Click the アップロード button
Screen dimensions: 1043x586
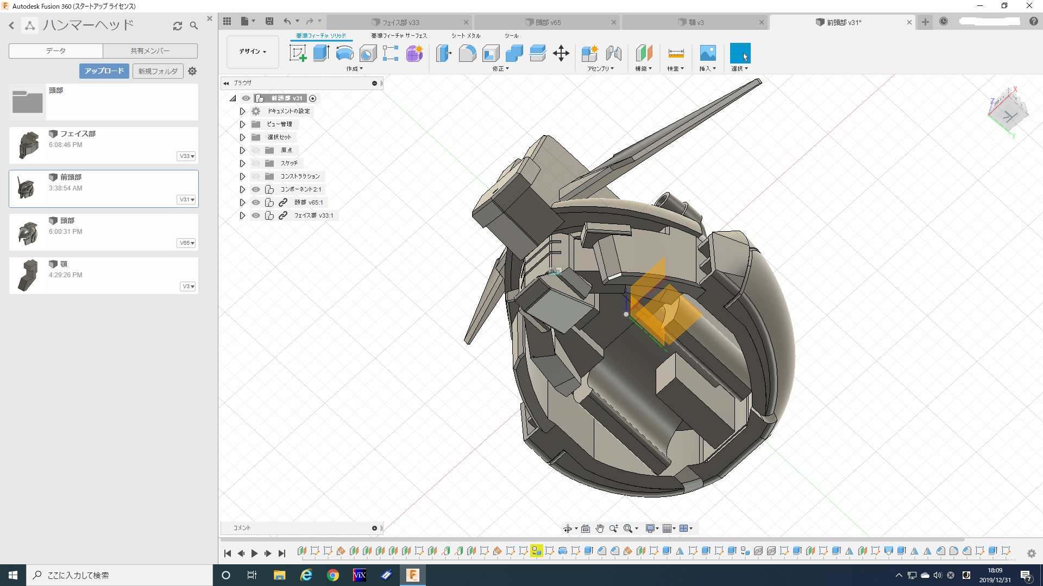click(104, 71)
